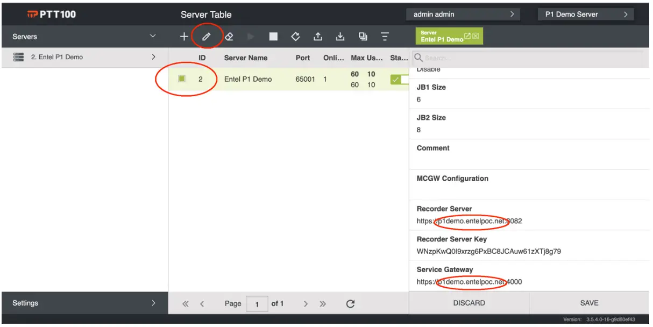The width and height of the screenshot is (653, 327).
Task: Click the Duplicate server icon
Action: tap(363, 36)
